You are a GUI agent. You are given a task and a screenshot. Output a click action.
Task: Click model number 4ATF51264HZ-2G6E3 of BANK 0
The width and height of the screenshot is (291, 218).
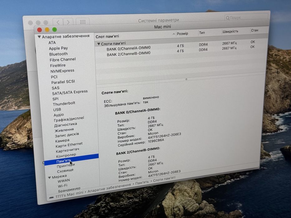[164, 136]
